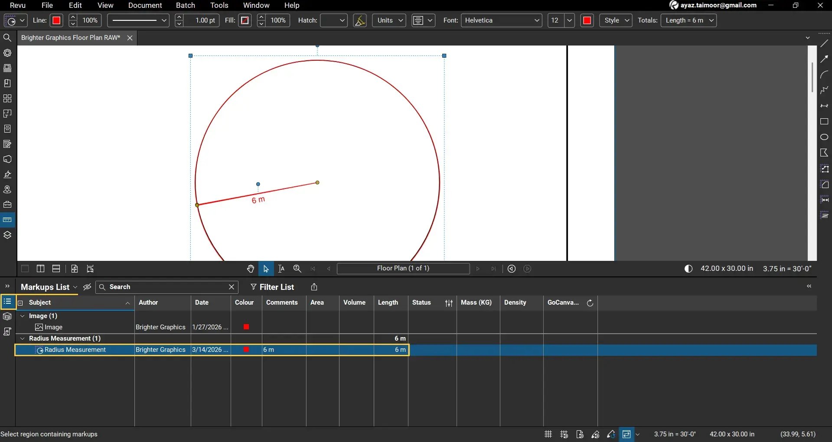The image size is (832, 442).
Task: Open the Units dropdown in the toolbar
Action: (x=388, y=20)
